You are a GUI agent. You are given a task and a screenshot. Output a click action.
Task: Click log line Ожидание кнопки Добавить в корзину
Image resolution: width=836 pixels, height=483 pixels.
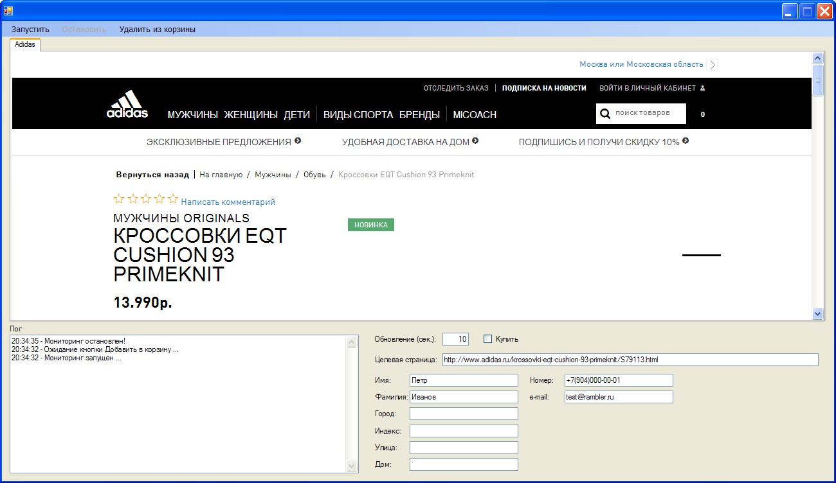point(95,349)
